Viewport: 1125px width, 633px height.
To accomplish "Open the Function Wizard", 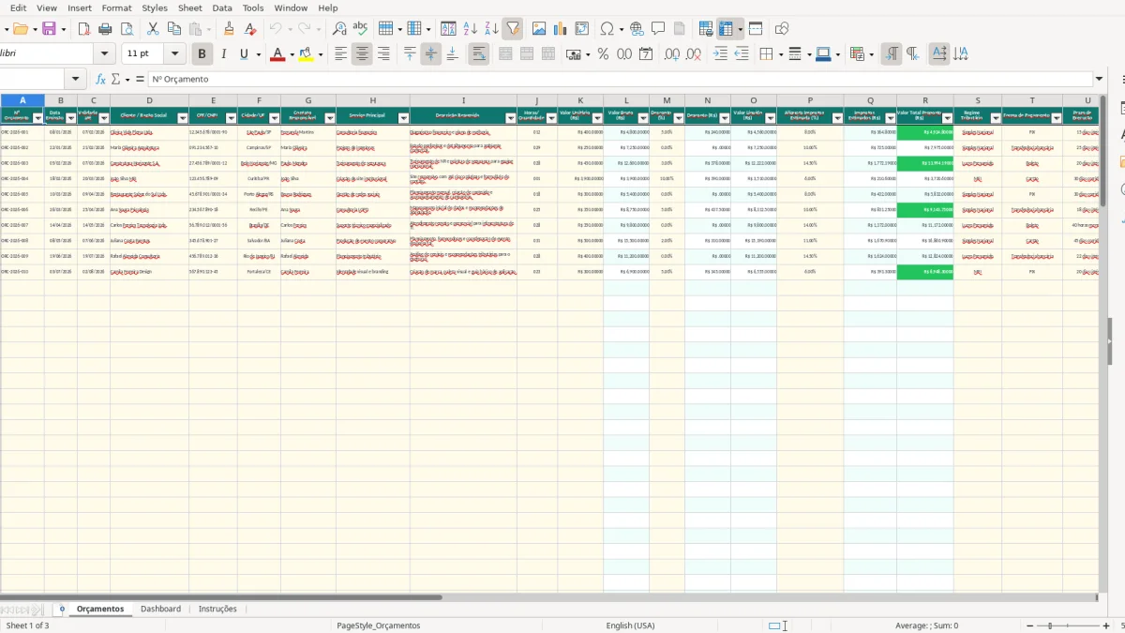I will (x=101, y=80).
